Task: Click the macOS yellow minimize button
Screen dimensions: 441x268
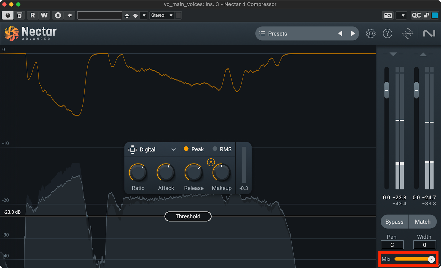Action: tap(11, 4)
